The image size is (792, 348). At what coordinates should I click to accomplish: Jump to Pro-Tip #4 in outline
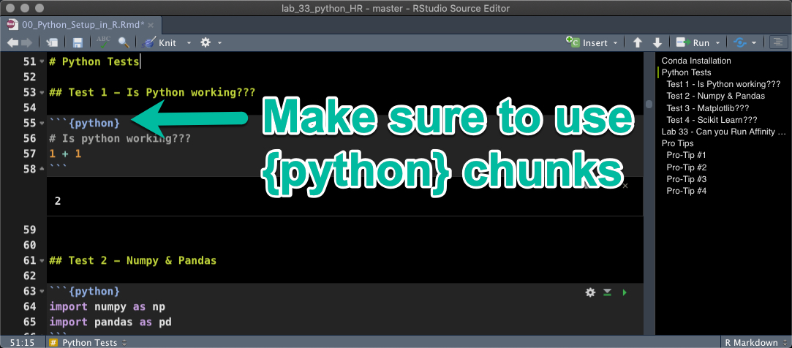click(x=686, y=191)
